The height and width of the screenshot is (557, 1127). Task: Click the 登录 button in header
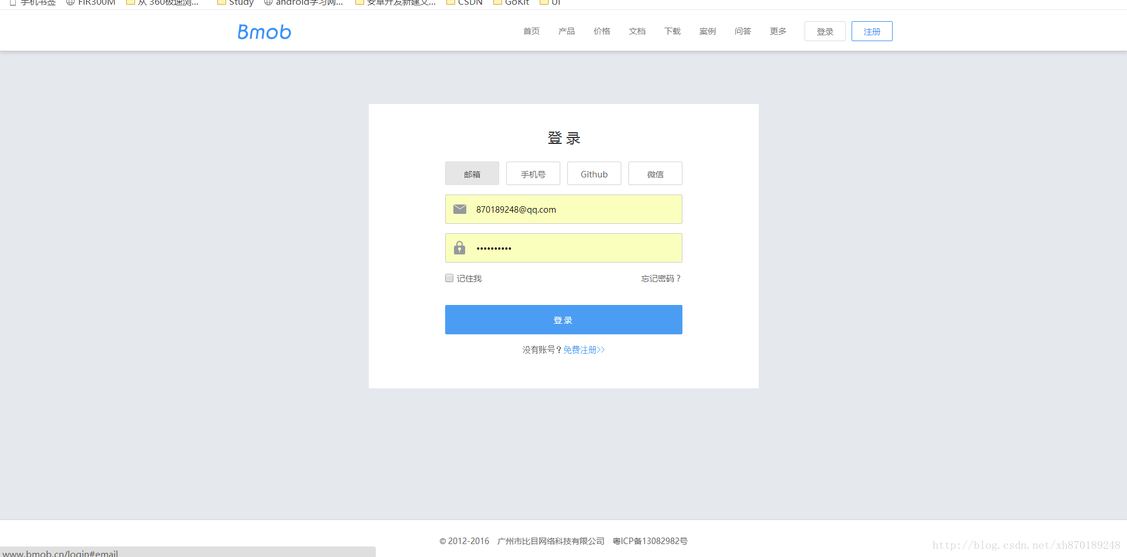(825, 31)
